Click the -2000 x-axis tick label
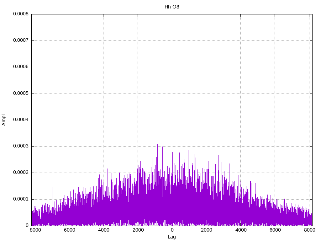The image size is (321, 241). click(x=137, y=230)
